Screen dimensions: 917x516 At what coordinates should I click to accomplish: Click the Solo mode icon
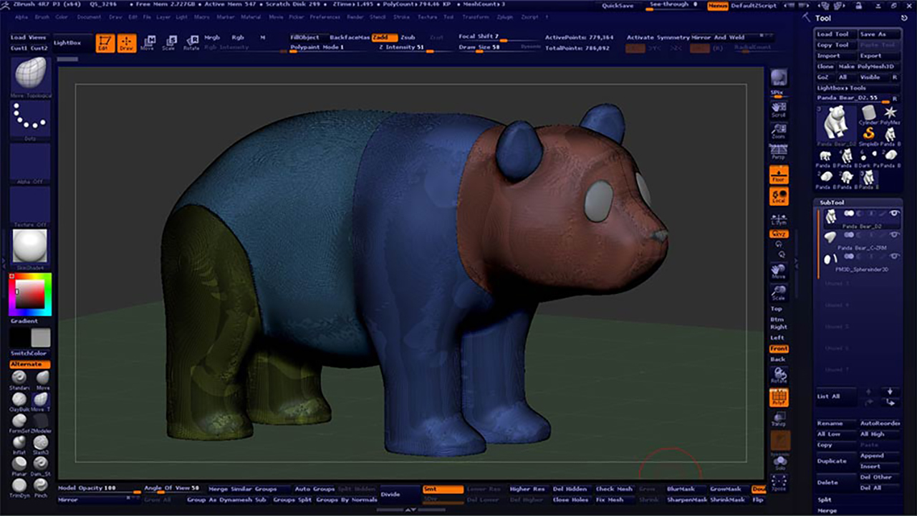(779, 462)
